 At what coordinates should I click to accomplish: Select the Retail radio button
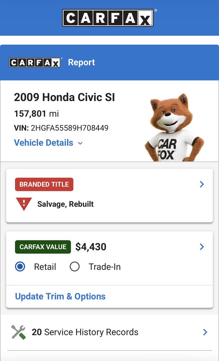click(20, 267)
